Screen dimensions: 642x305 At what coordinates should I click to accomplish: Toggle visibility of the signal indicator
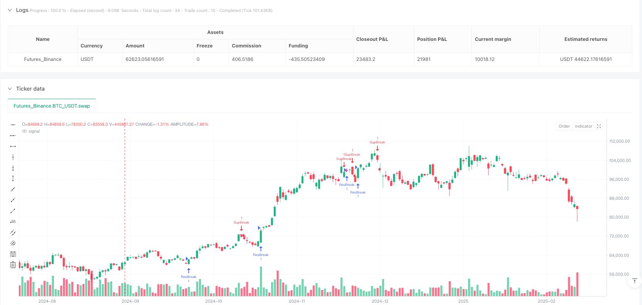click(x=25, y=131)
